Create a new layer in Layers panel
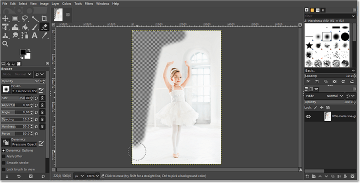 tap(307, 176)
